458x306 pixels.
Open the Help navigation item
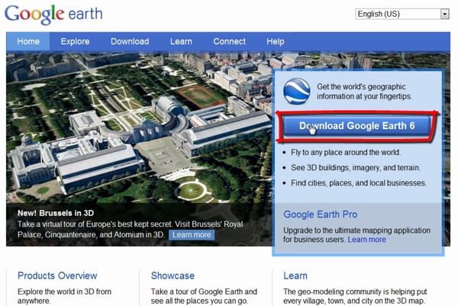click(275, 41)
